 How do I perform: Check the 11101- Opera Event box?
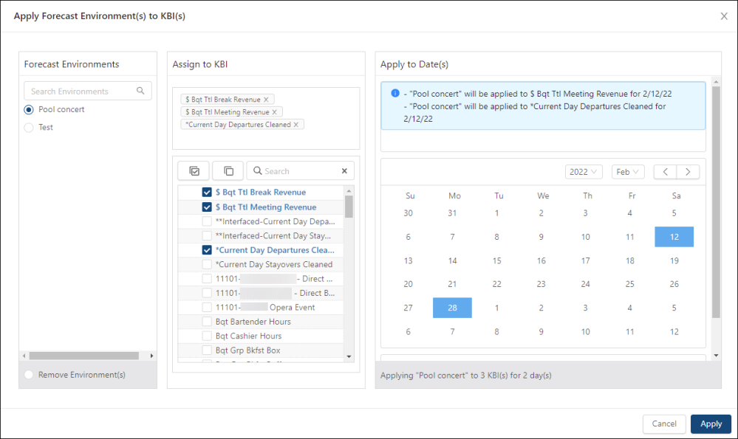pos(207,308)
